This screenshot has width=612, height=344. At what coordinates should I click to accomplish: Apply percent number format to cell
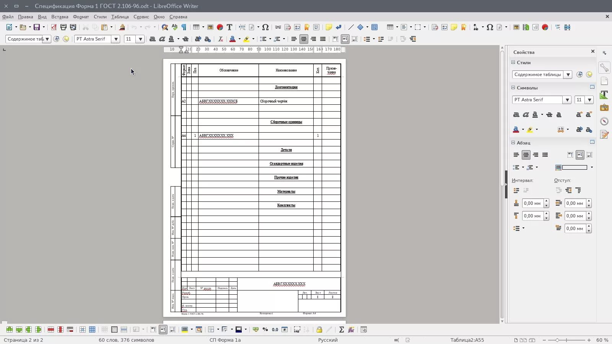(265, 329)
